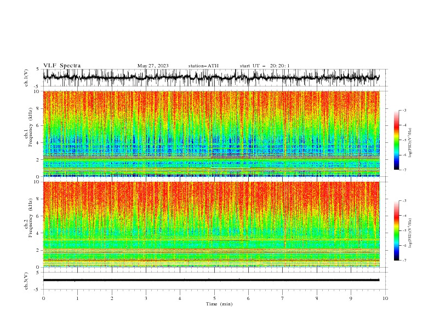
Task: Click inside the ch.1 spectrogram panel
Action: (211, 134)
